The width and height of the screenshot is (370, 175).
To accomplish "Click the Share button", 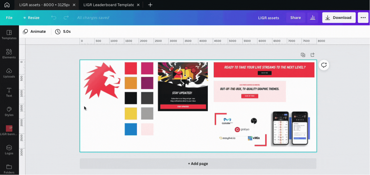I will click(x=295, y=17).
